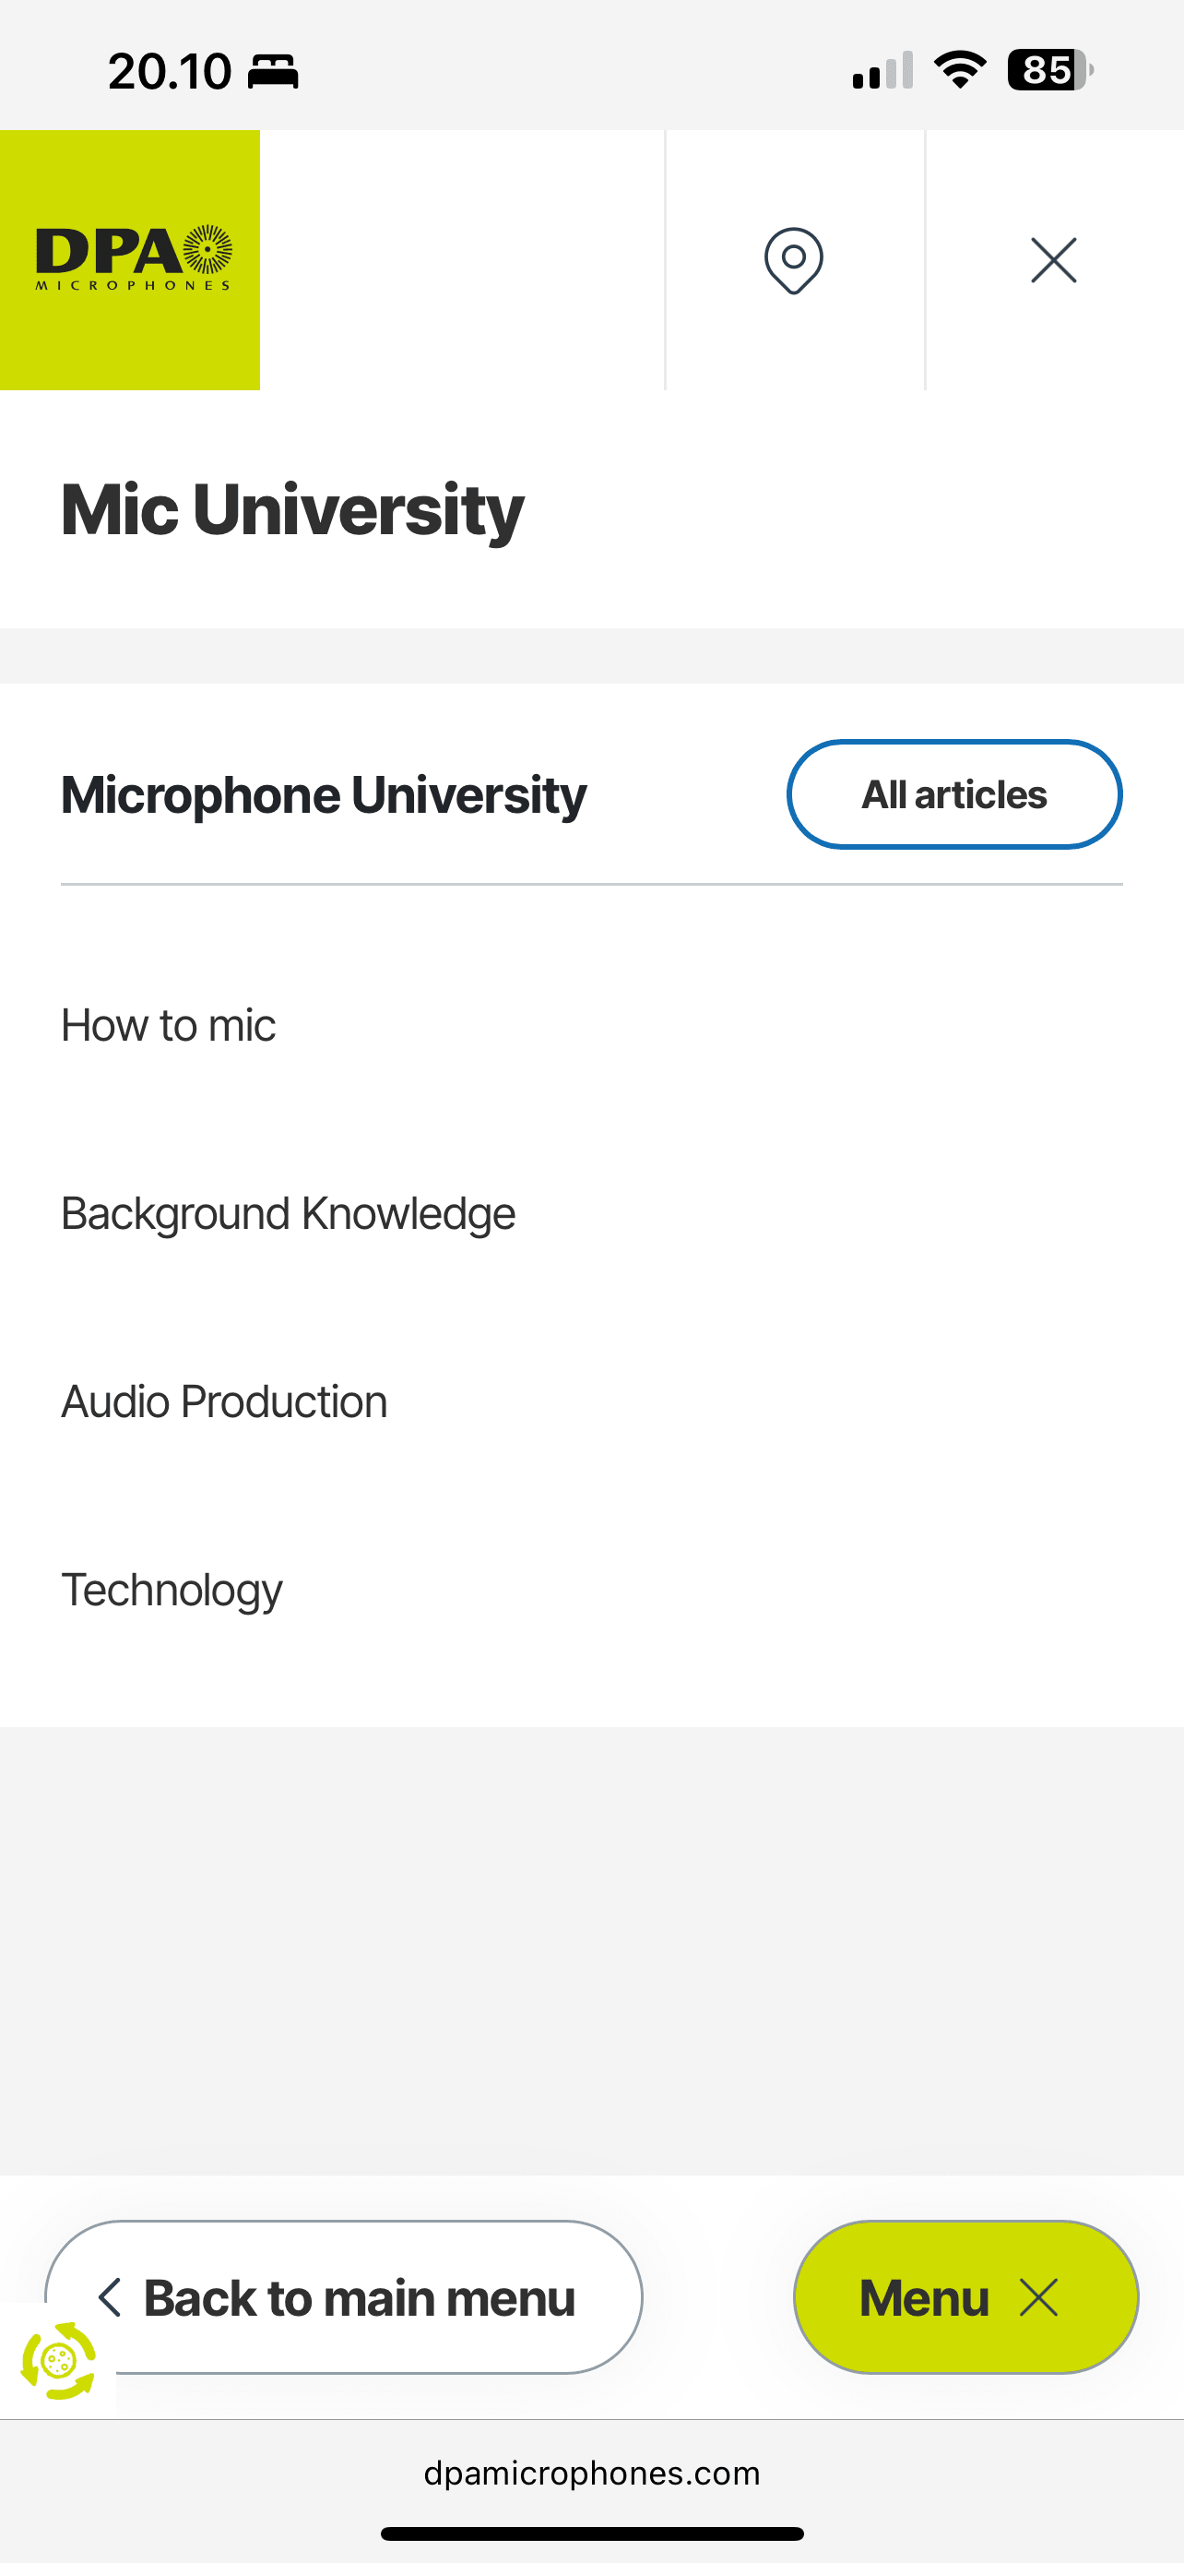Open the Audio Production category

(x=225, y=1401)
